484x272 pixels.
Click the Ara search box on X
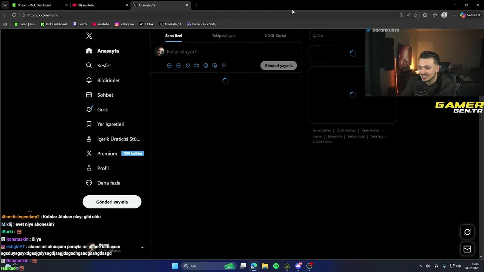point(337,36)
